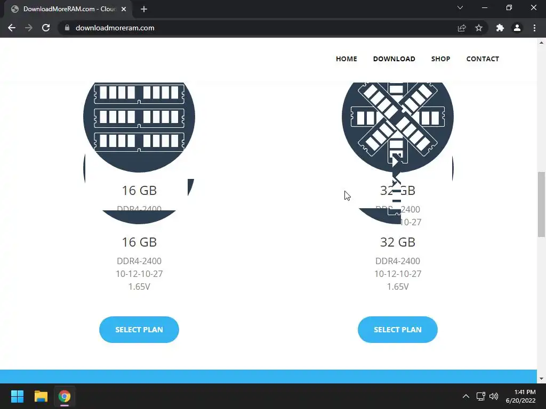Open File Explorer from the taskbar
Image resolution: width=546 pixels, height=409 pixels.
tap(41, 396)
